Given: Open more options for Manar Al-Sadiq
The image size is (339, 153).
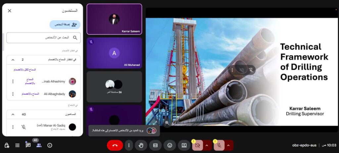Looking at the screenshot, I should pyautogui.click(x=13, y=127).
